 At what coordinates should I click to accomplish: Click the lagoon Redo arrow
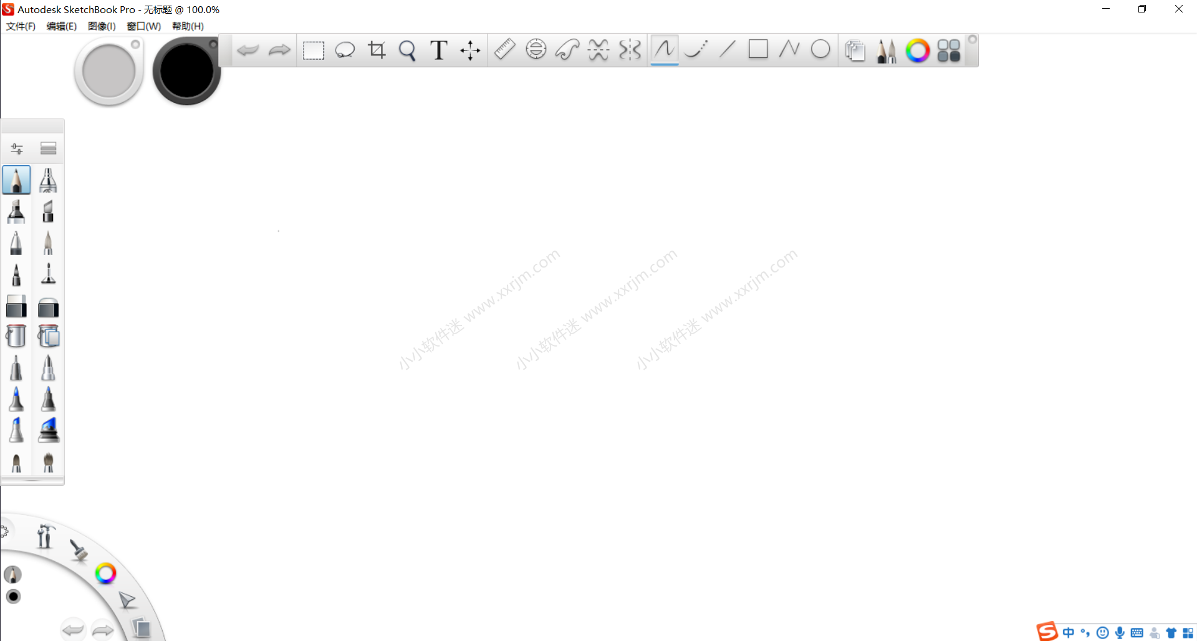(103, 630)
